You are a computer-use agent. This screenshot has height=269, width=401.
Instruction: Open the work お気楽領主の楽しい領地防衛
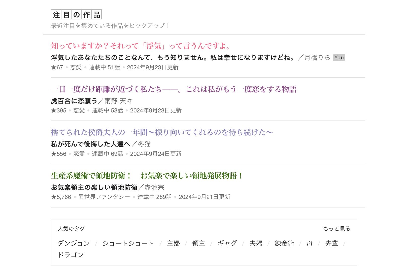[94, 188]
